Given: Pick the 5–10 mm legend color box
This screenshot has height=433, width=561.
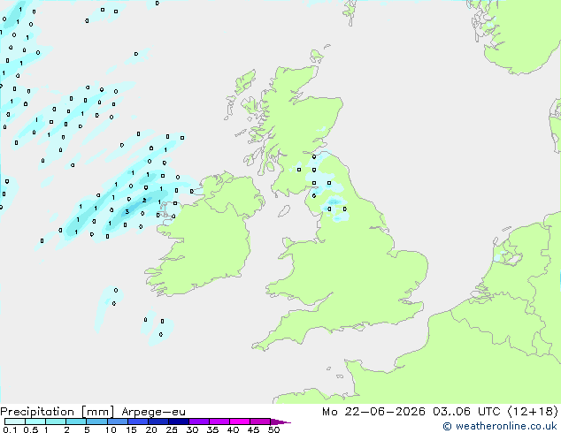Looking at the screenshot, I should [96, 422].
